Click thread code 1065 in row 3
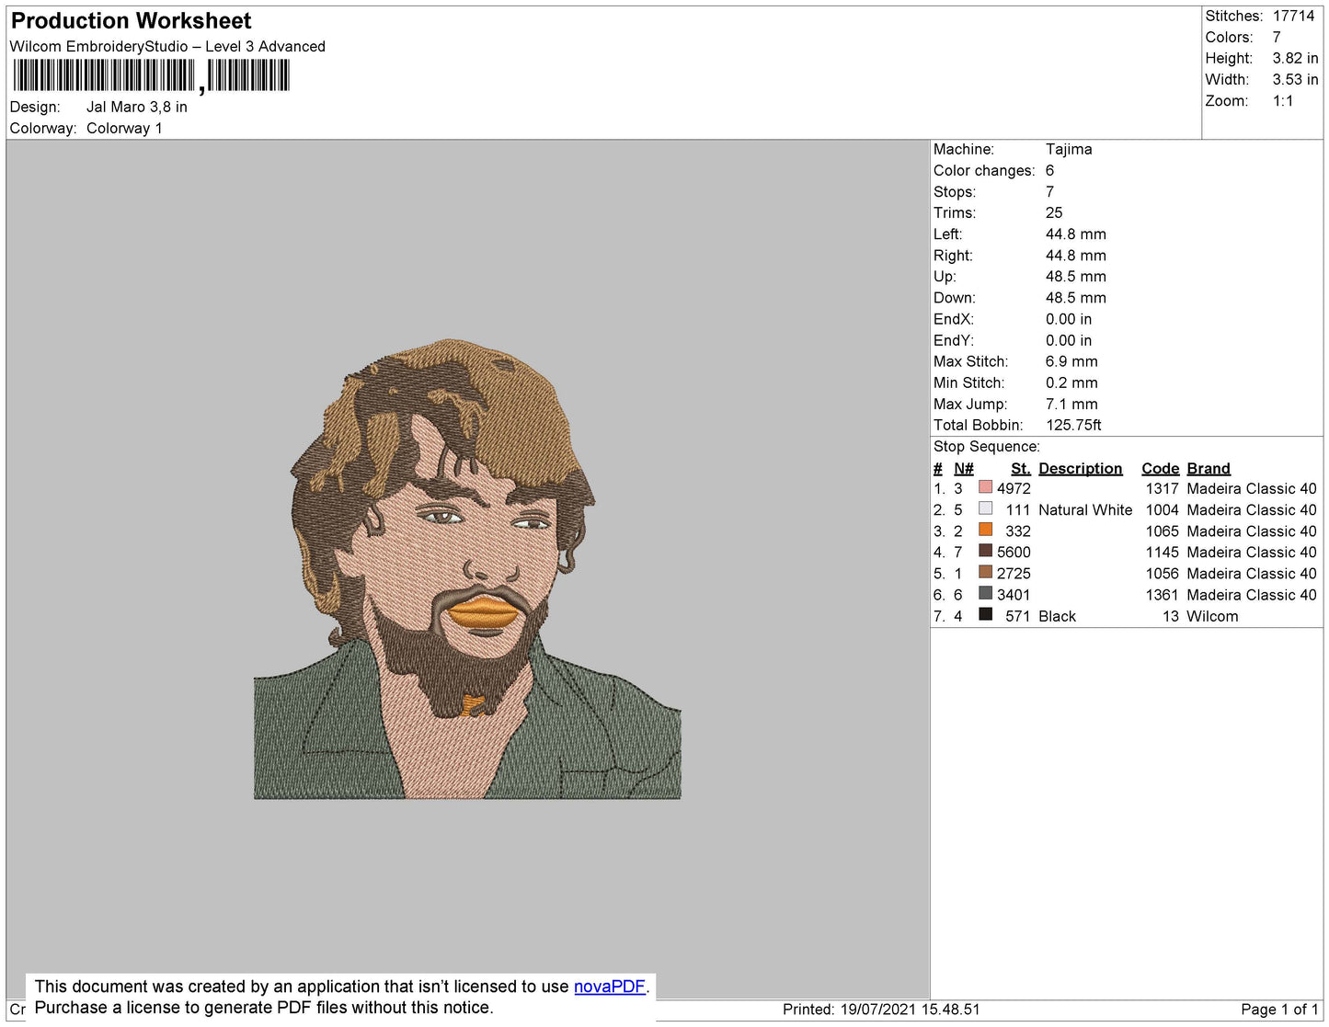1329x1027 pixels. [1163, 531]
